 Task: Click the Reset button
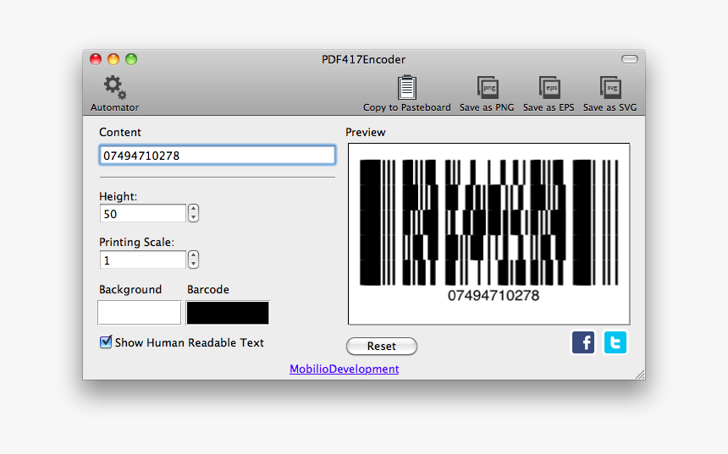382,346
